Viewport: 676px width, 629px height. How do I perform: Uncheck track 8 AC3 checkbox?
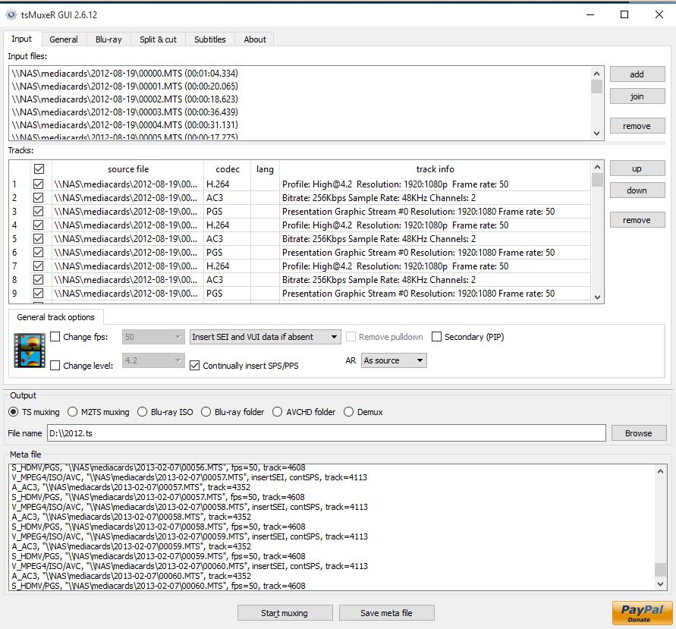tap(39, 280)
